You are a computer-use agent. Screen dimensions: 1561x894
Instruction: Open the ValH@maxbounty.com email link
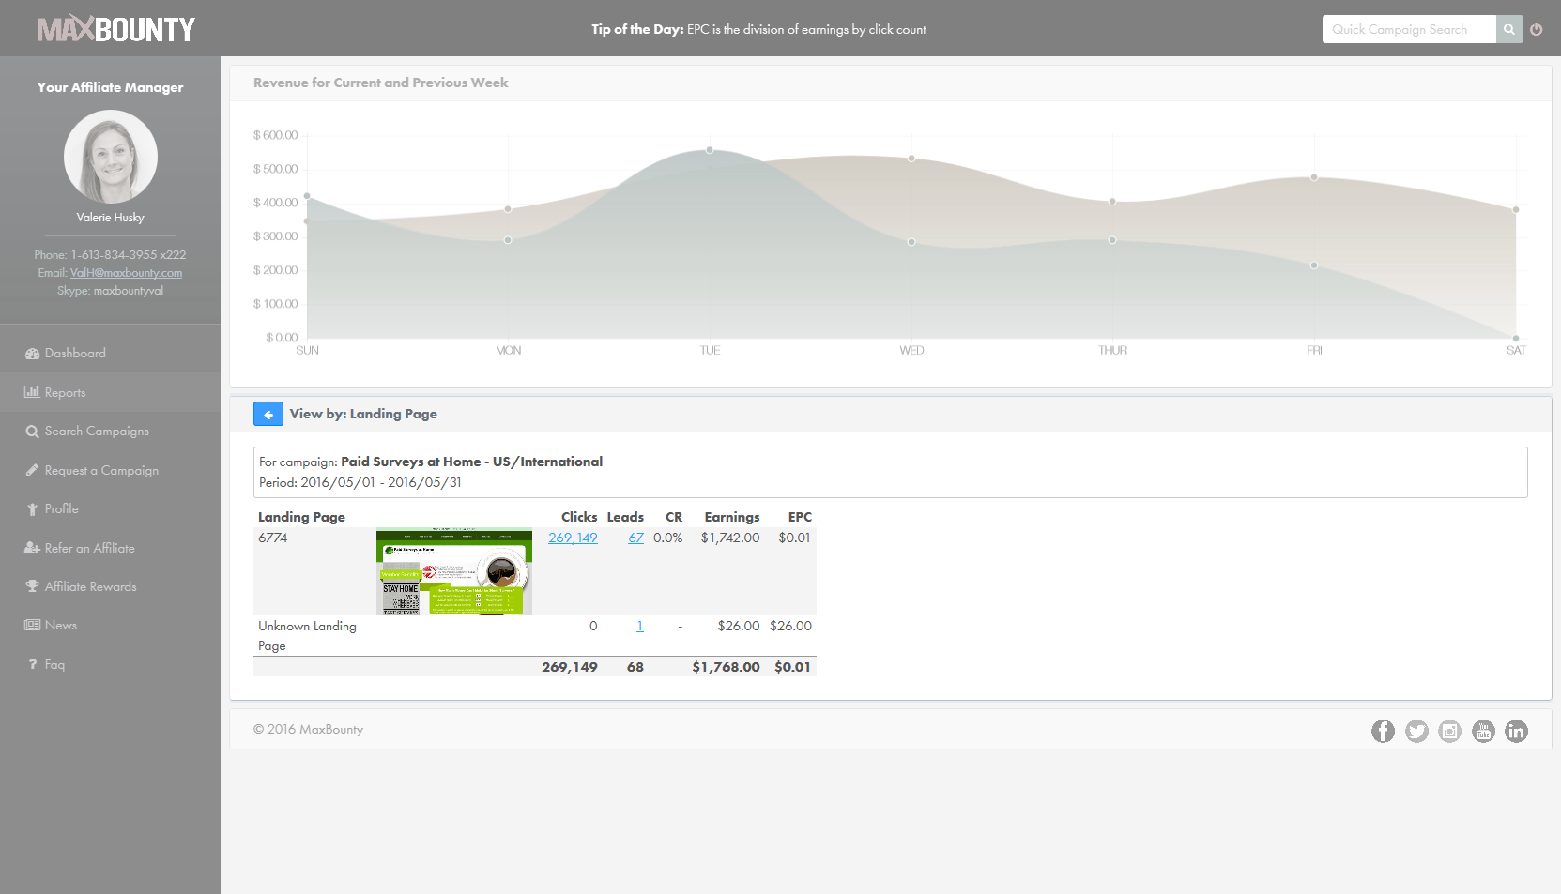[x=126, y=273]
